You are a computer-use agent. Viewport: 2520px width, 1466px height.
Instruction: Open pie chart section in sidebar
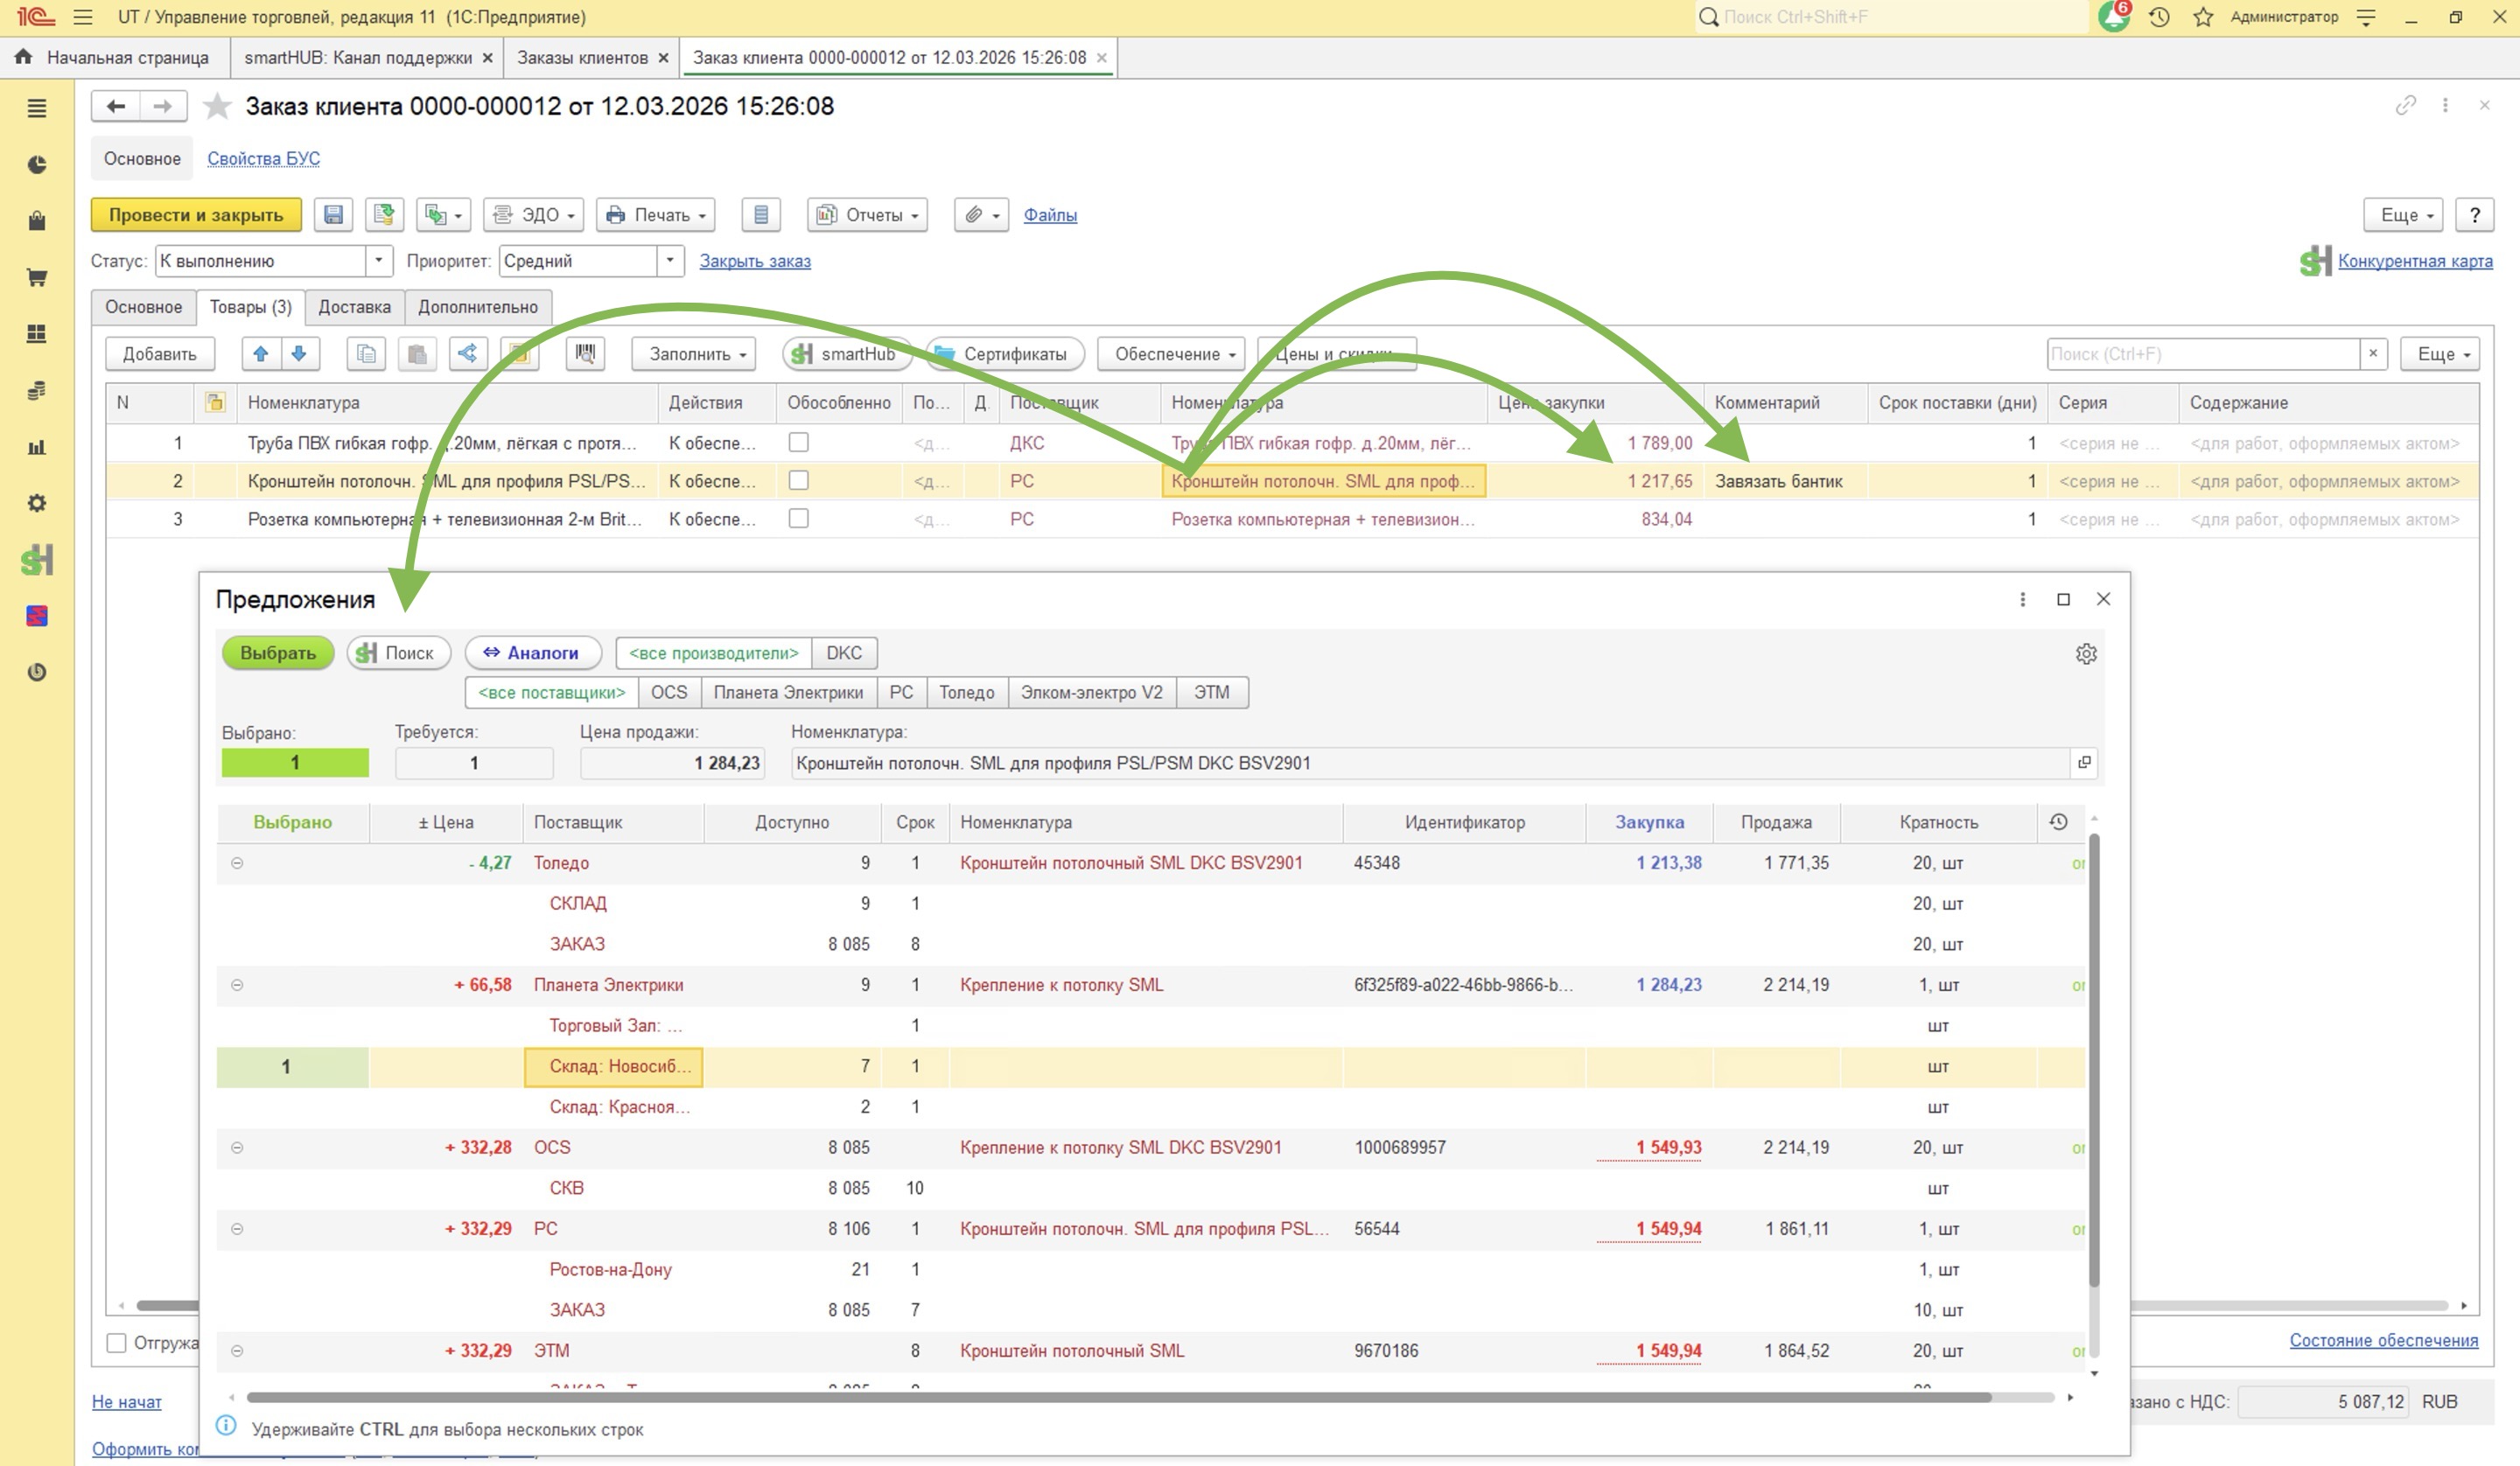37,164
